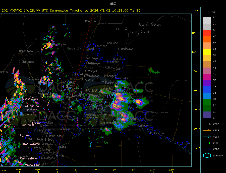Viewport: 226px width, 173px height.
Task: Click the white VBCP arrow in legend
Action: coord(207,124)
